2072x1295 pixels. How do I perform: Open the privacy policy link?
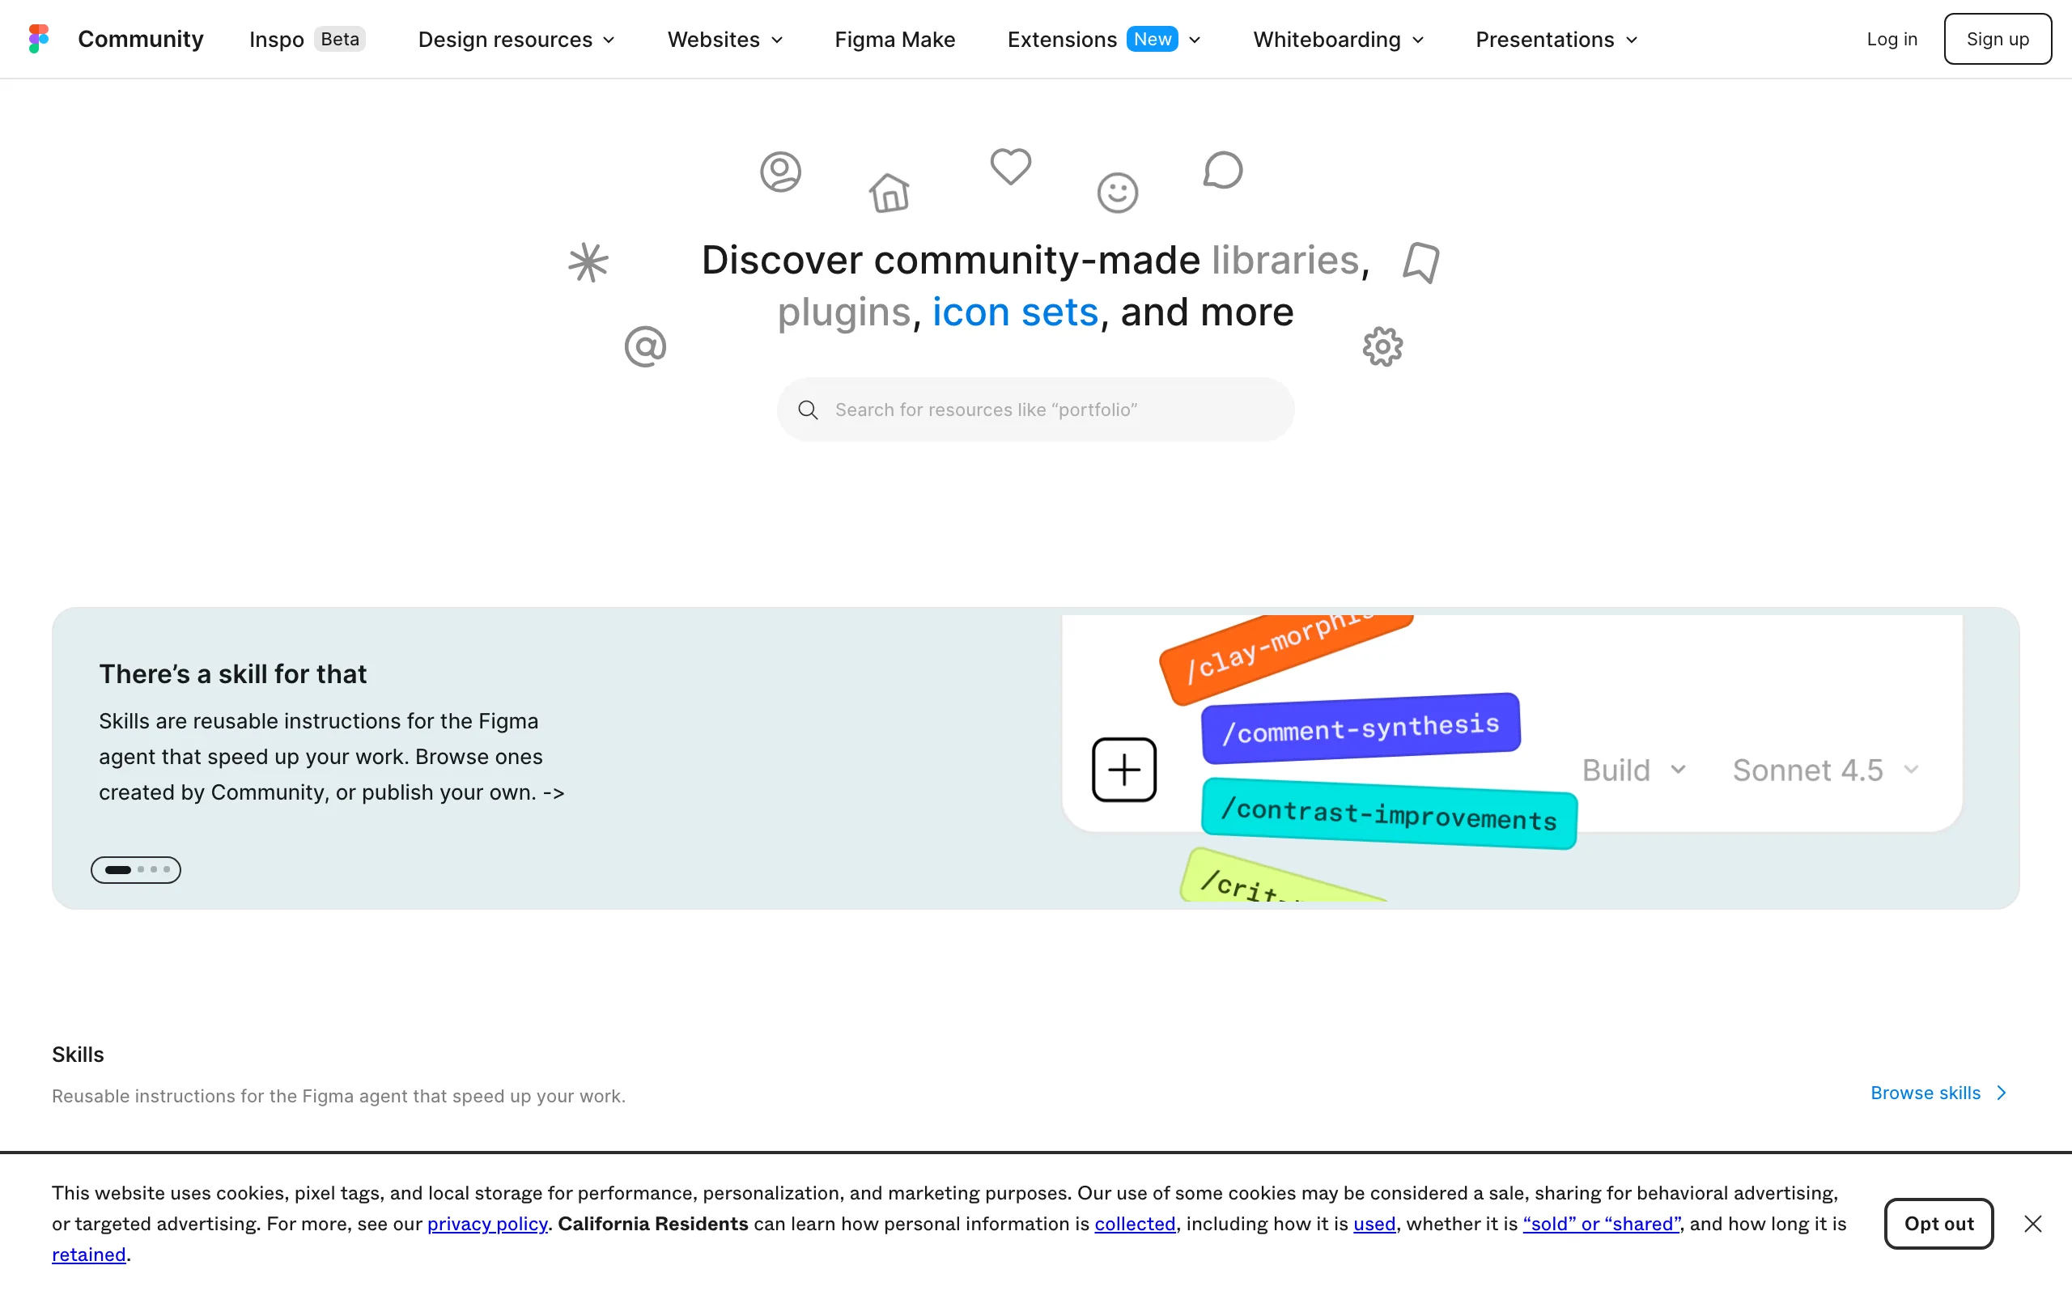(487, 1224)
